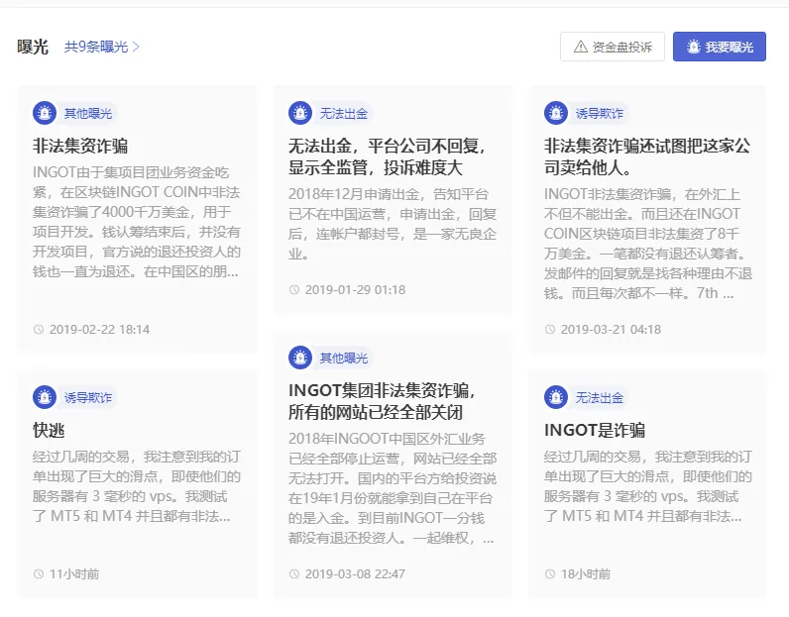Click timestamp 18小时前
The image size is (789, 617).
tap(586, 573)
